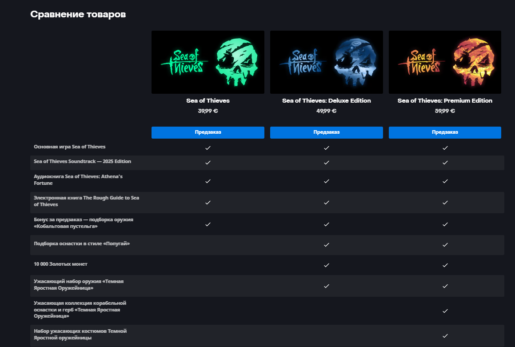The image size is (515, 347).
Task: Click Premium checkmark for Ужасающий набор оружия
Action: click(445, 286)
